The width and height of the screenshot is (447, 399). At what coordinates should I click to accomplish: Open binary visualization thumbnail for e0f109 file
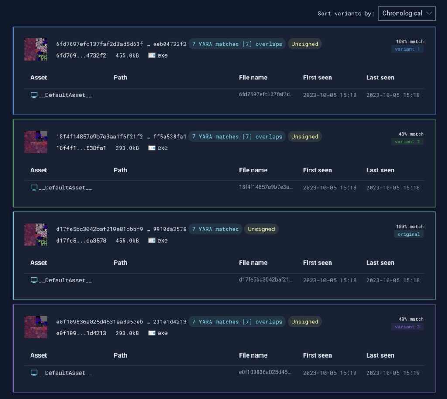click(36, 327)
